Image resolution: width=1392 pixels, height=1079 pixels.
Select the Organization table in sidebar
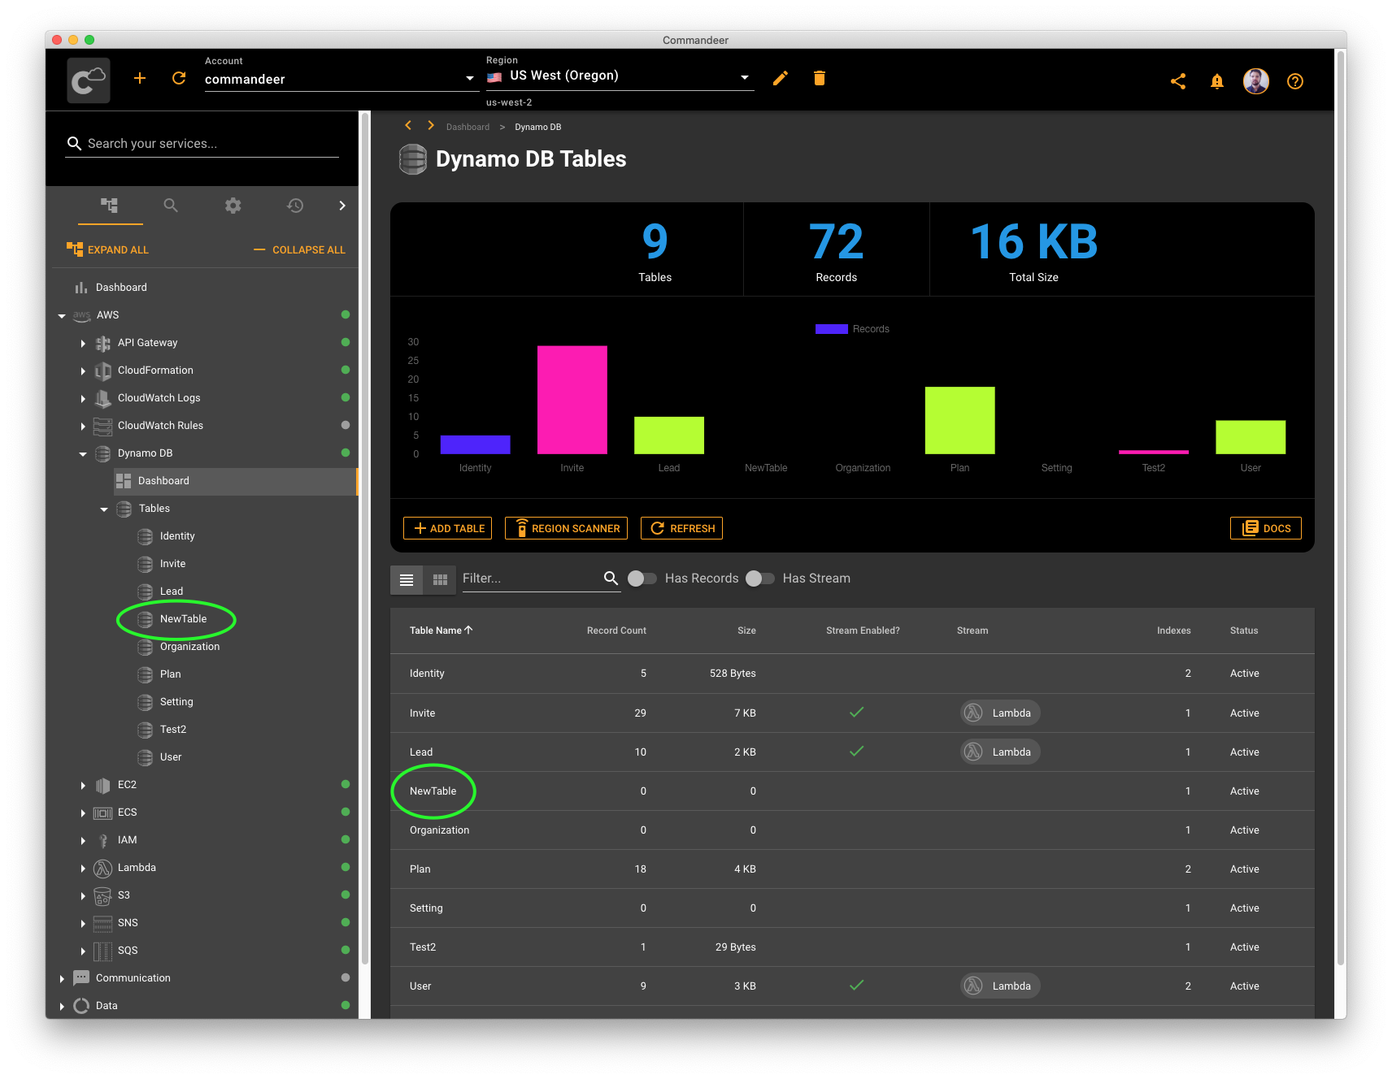[x=189, y=647]
